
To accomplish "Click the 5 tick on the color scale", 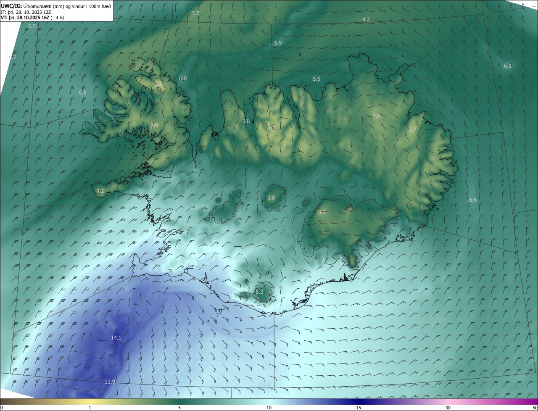I will [179, 408].
